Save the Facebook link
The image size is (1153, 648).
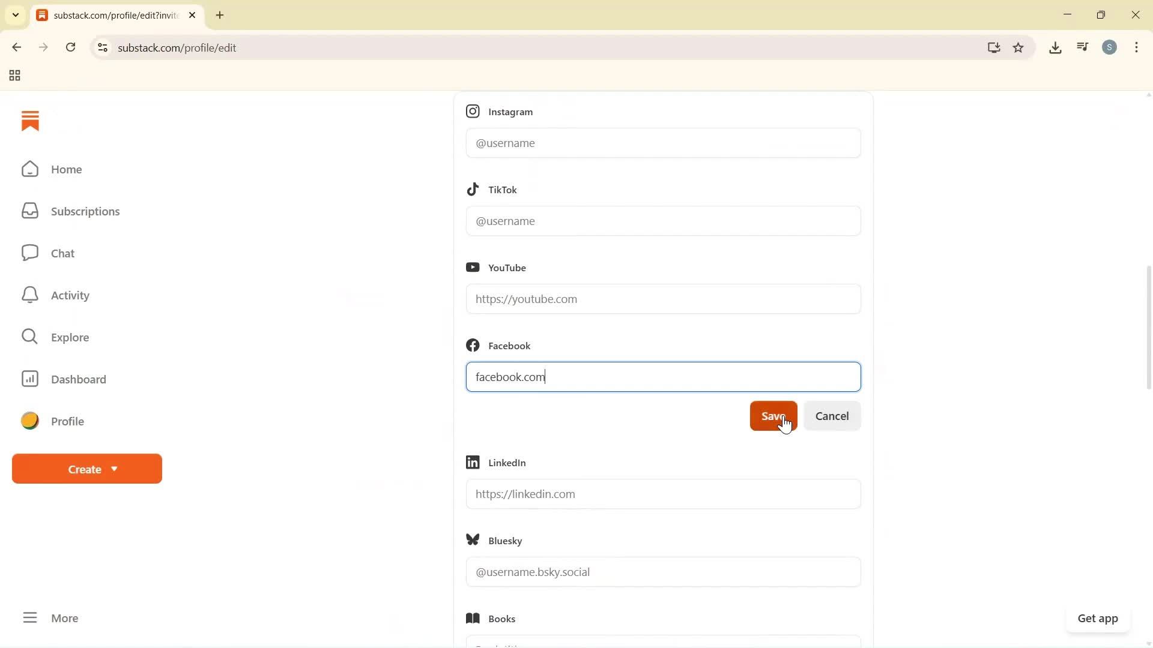[773, 416]
